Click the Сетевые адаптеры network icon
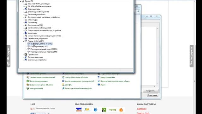Screen dimensions: 202x114 (26, 57)
